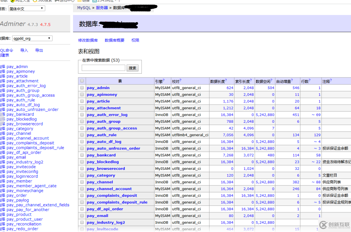351x232 pixels.
Task: Check the pay_channel row checkbox
Action: (x=82, y=182)
